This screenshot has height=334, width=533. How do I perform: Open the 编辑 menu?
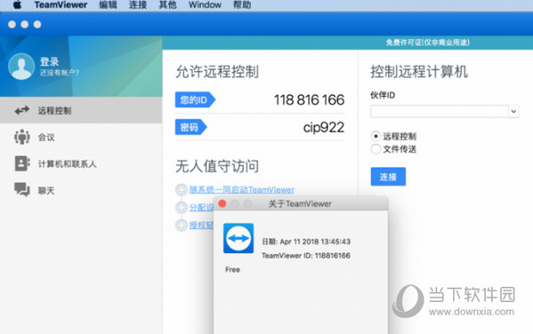click(x=108, y=4)
